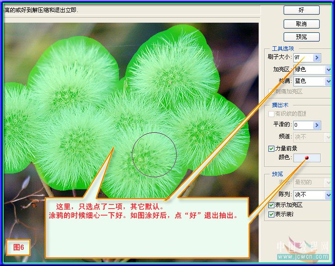Click the 预览 preview button
The width and height of the screenshot is (335, 266).
(302, 37)
